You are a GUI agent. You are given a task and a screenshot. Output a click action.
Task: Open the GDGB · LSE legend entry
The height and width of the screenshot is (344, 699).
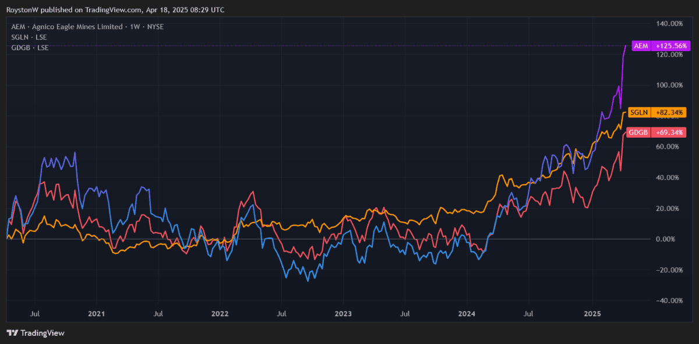(x=30, y=48)
